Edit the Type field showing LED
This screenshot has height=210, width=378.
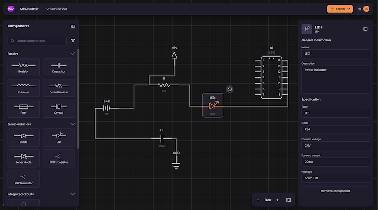pos(335,113)
